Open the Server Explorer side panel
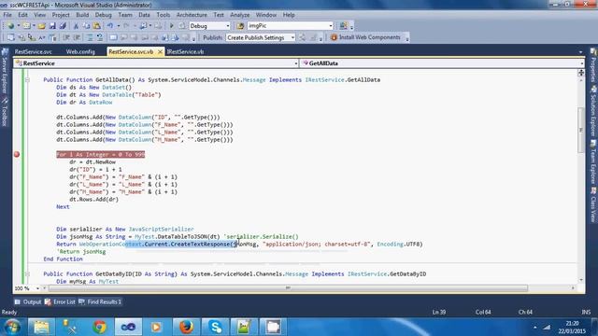Image resolution: width=598 pixels, height=336 pixels. (5, 72)
